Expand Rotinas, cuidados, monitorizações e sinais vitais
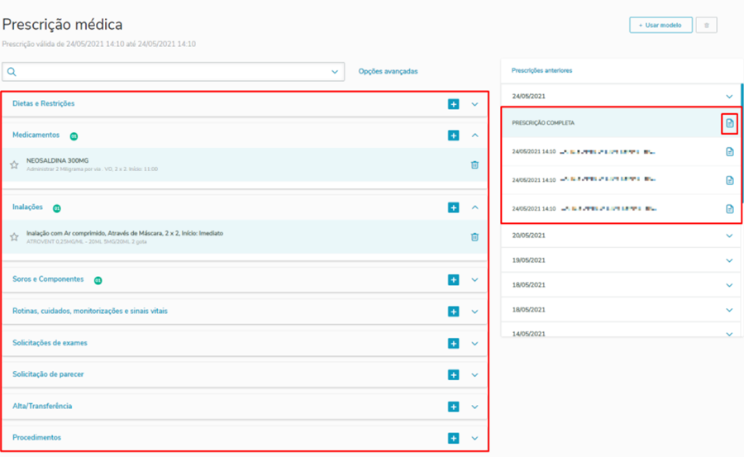Screen dimensions: 744x457 pos(475,312)
